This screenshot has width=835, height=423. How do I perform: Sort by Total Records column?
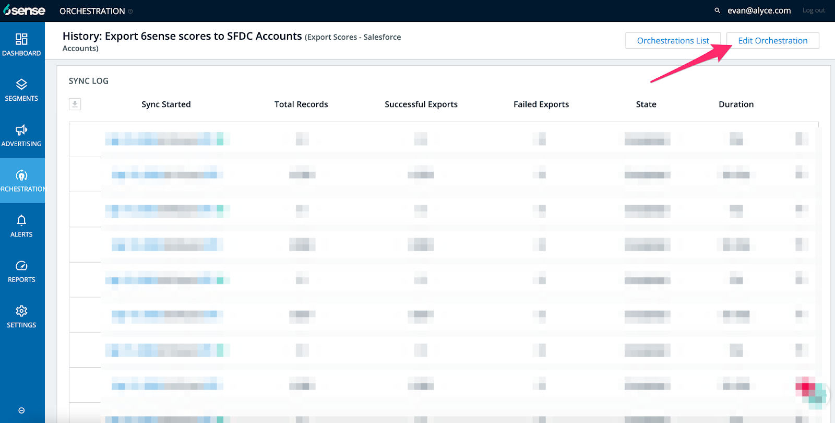[x=301, y=104]
